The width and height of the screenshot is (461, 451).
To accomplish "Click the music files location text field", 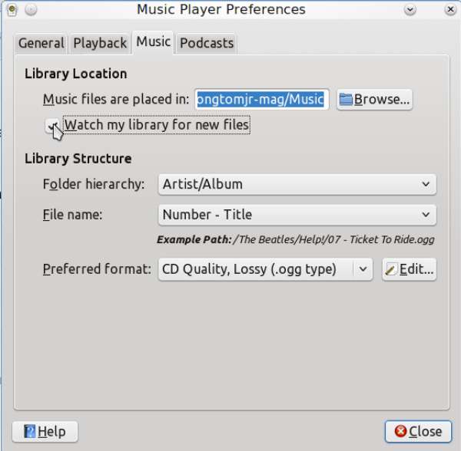I will [x=262, y=100].
